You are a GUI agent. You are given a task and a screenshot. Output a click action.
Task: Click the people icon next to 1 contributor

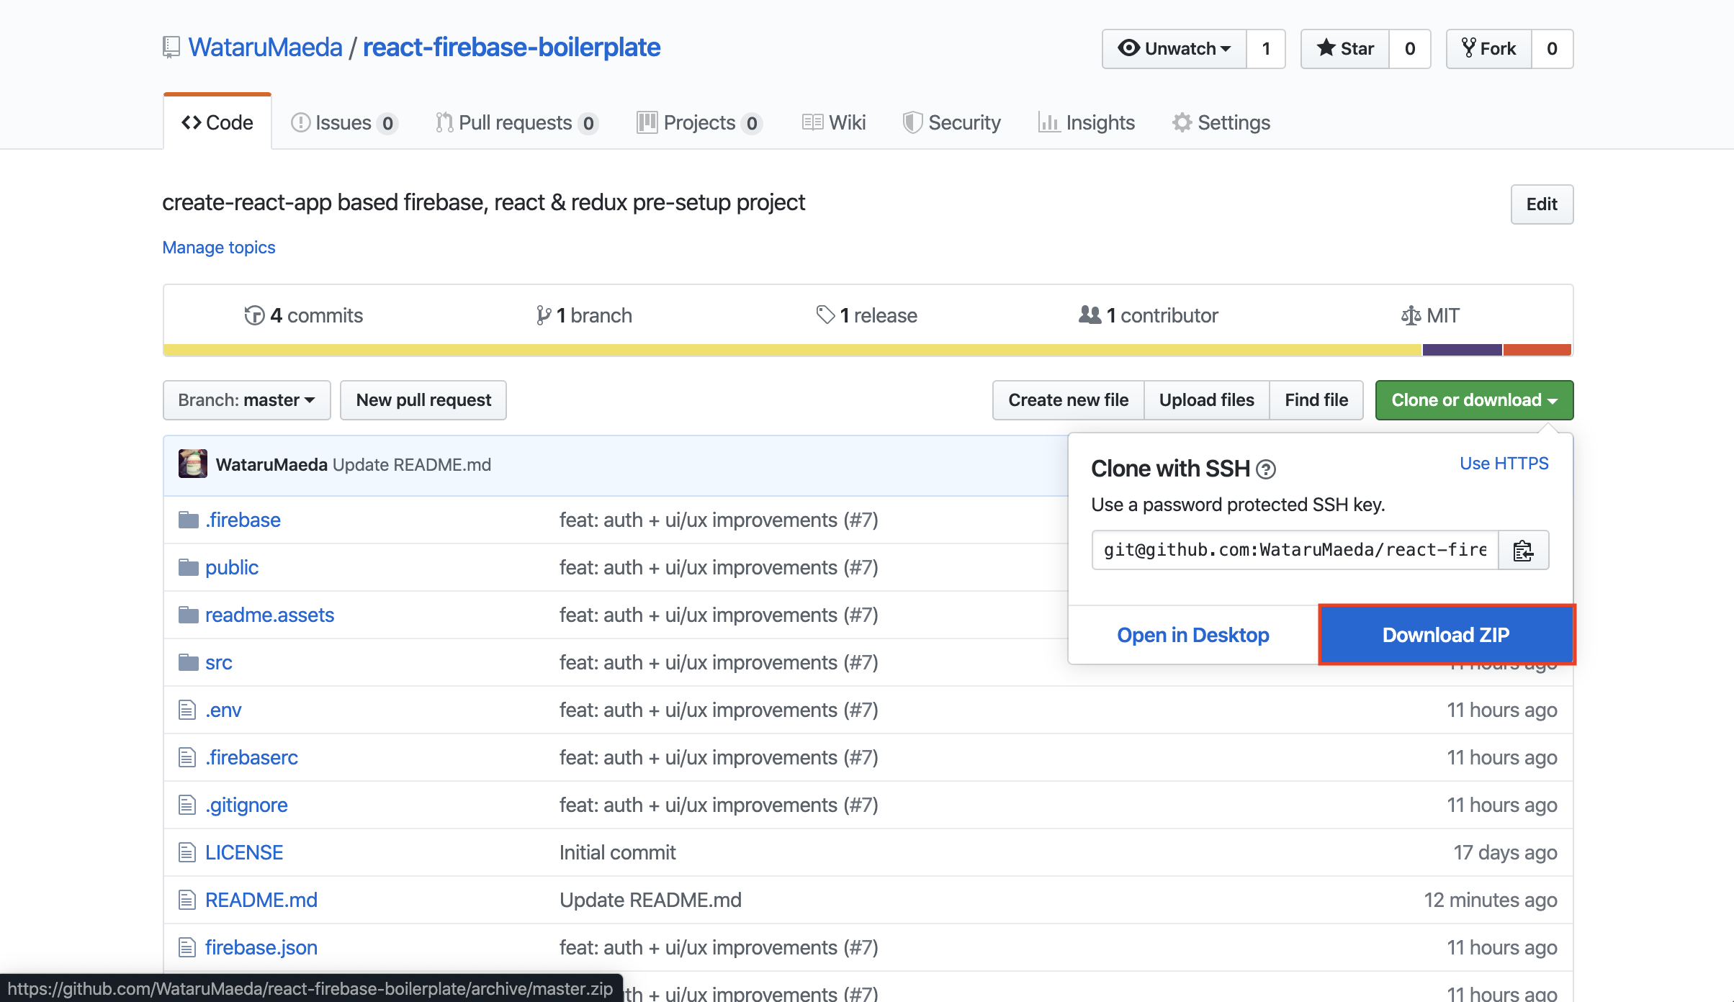pyautogui.click(x=1090, y=315)
